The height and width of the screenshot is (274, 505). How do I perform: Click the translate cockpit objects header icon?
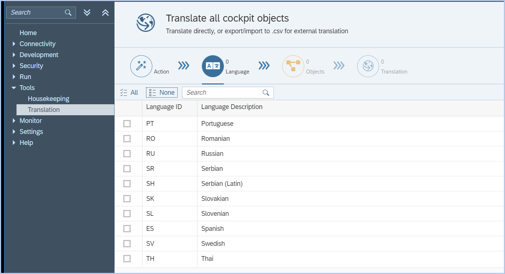(145, 23)
